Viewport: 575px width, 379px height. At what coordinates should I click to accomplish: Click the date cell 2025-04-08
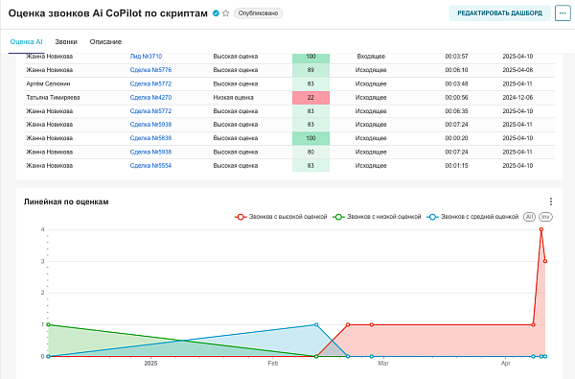click(517, 70)
